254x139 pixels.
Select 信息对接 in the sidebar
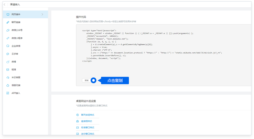[16, 85]
